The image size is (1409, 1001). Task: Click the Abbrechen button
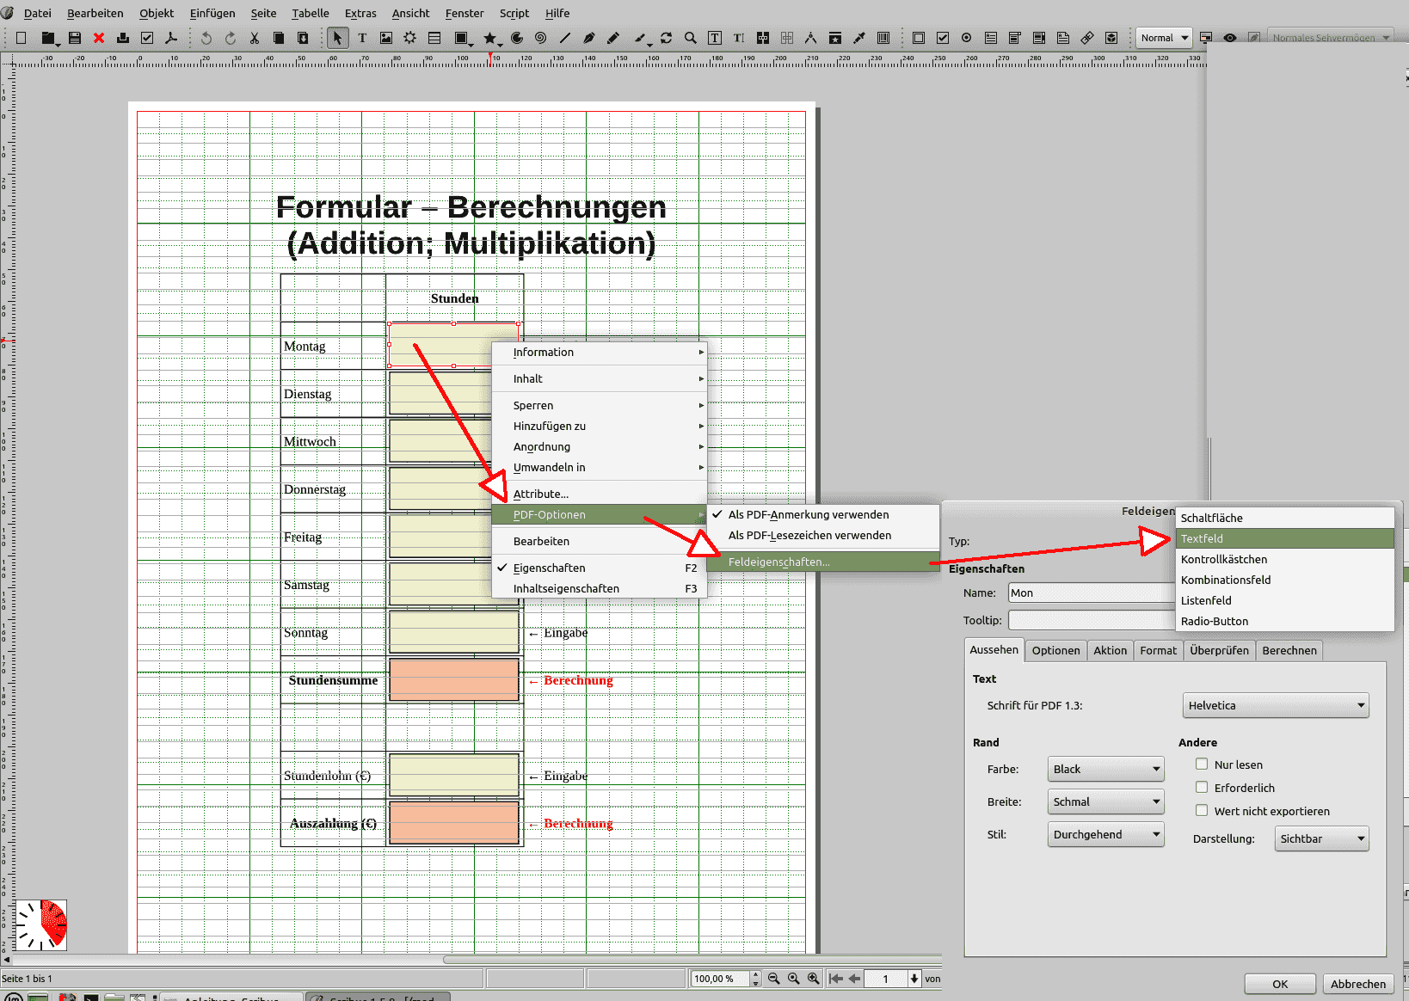tap(1357, 984)
